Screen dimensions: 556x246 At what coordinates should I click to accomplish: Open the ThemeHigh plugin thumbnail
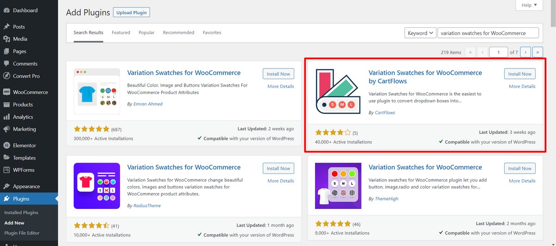(x=338, y=186)
